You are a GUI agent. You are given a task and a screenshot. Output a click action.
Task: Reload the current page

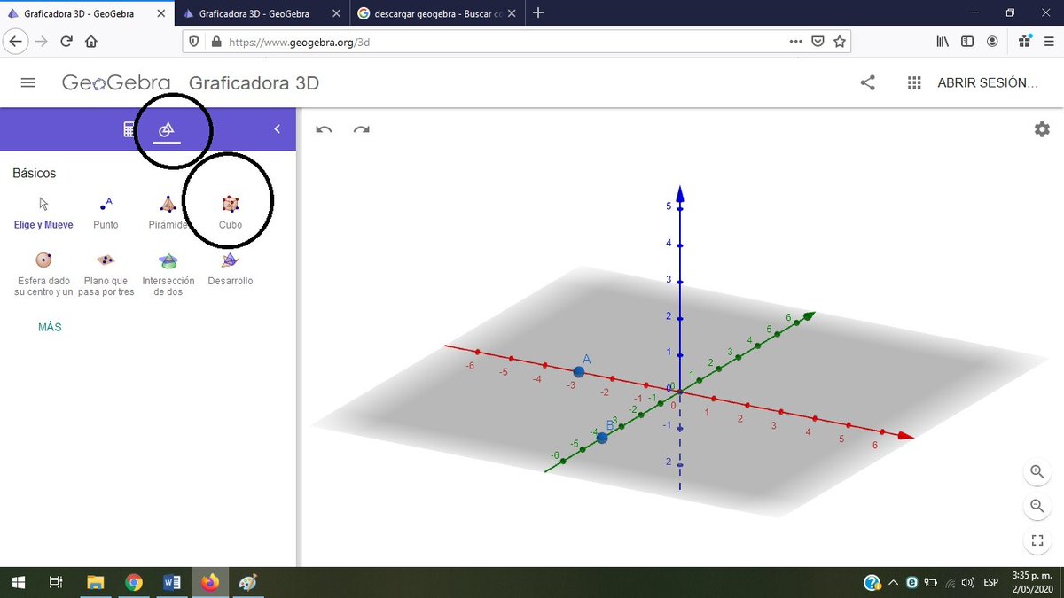[x=66, y=42]
